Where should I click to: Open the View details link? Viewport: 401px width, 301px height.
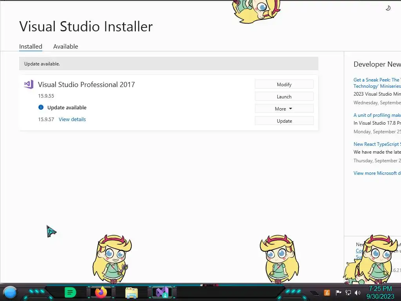72,119
